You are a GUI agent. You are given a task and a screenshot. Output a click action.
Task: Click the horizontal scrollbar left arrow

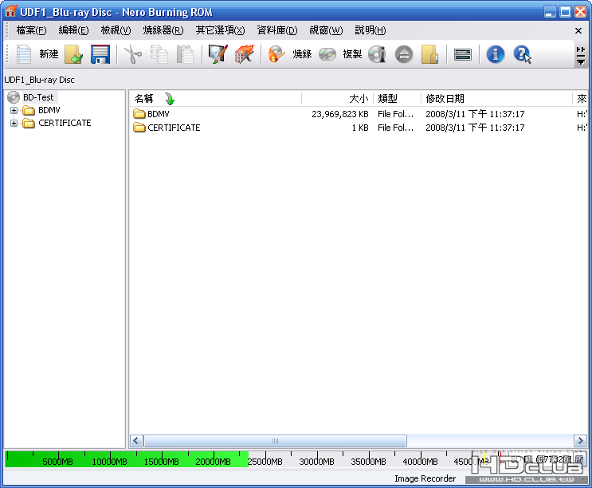(x=137, y=441)
